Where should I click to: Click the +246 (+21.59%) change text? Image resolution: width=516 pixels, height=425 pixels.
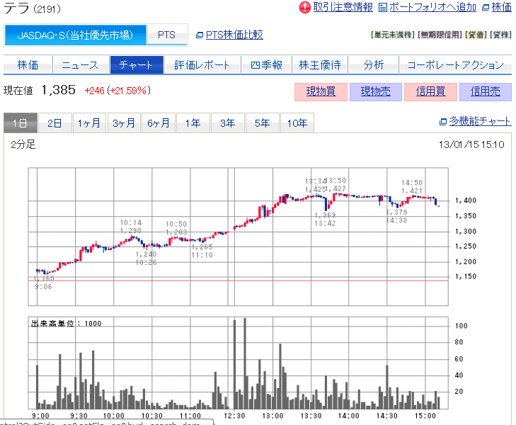coord(117,91)
